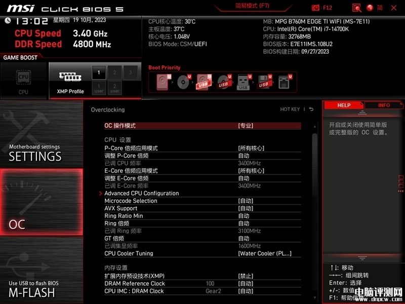Click the HOT KEY label
Viewport: 405px width, 304px height.
click(290, 109)
